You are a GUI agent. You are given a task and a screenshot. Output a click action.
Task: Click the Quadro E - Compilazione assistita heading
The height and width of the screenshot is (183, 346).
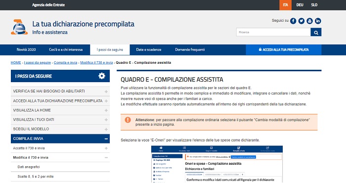tap(172, 80)
